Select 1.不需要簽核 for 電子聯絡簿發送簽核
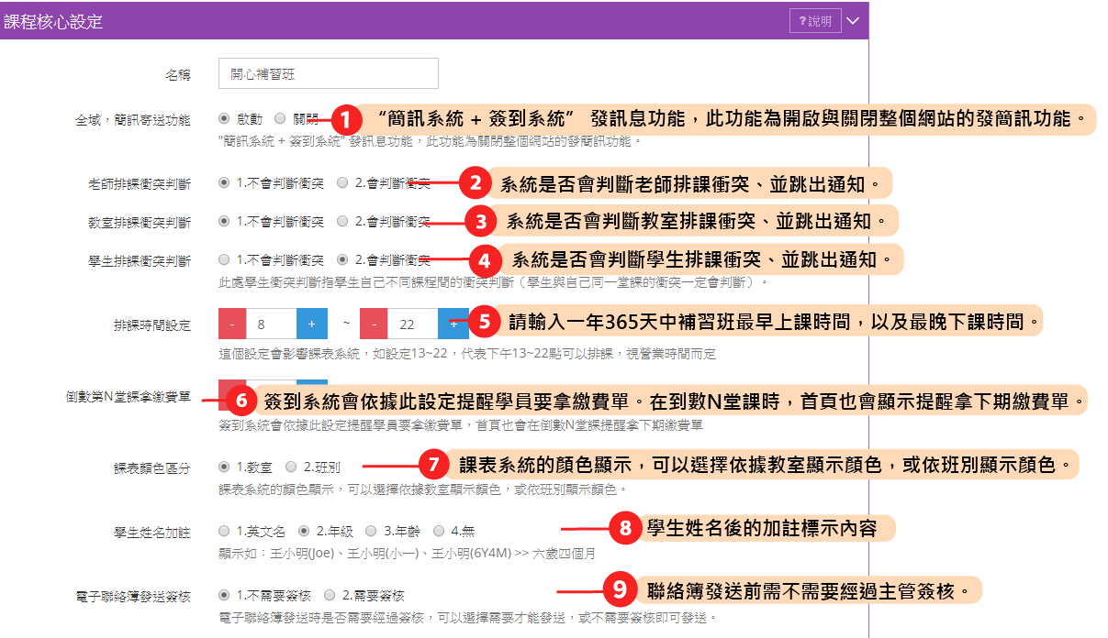 (x=225, y=595)
